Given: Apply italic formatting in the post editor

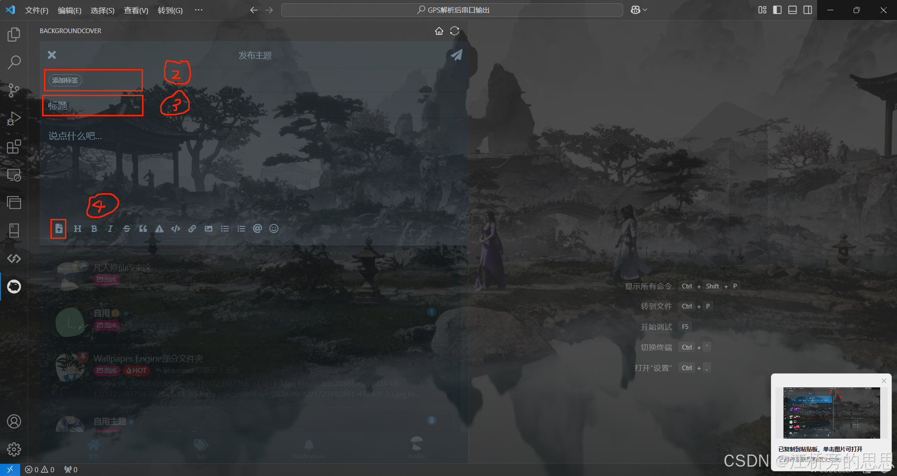Looking at the screenshot, I should (110, 229).
